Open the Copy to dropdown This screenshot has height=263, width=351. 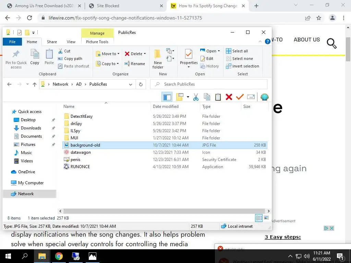point(107,64)
